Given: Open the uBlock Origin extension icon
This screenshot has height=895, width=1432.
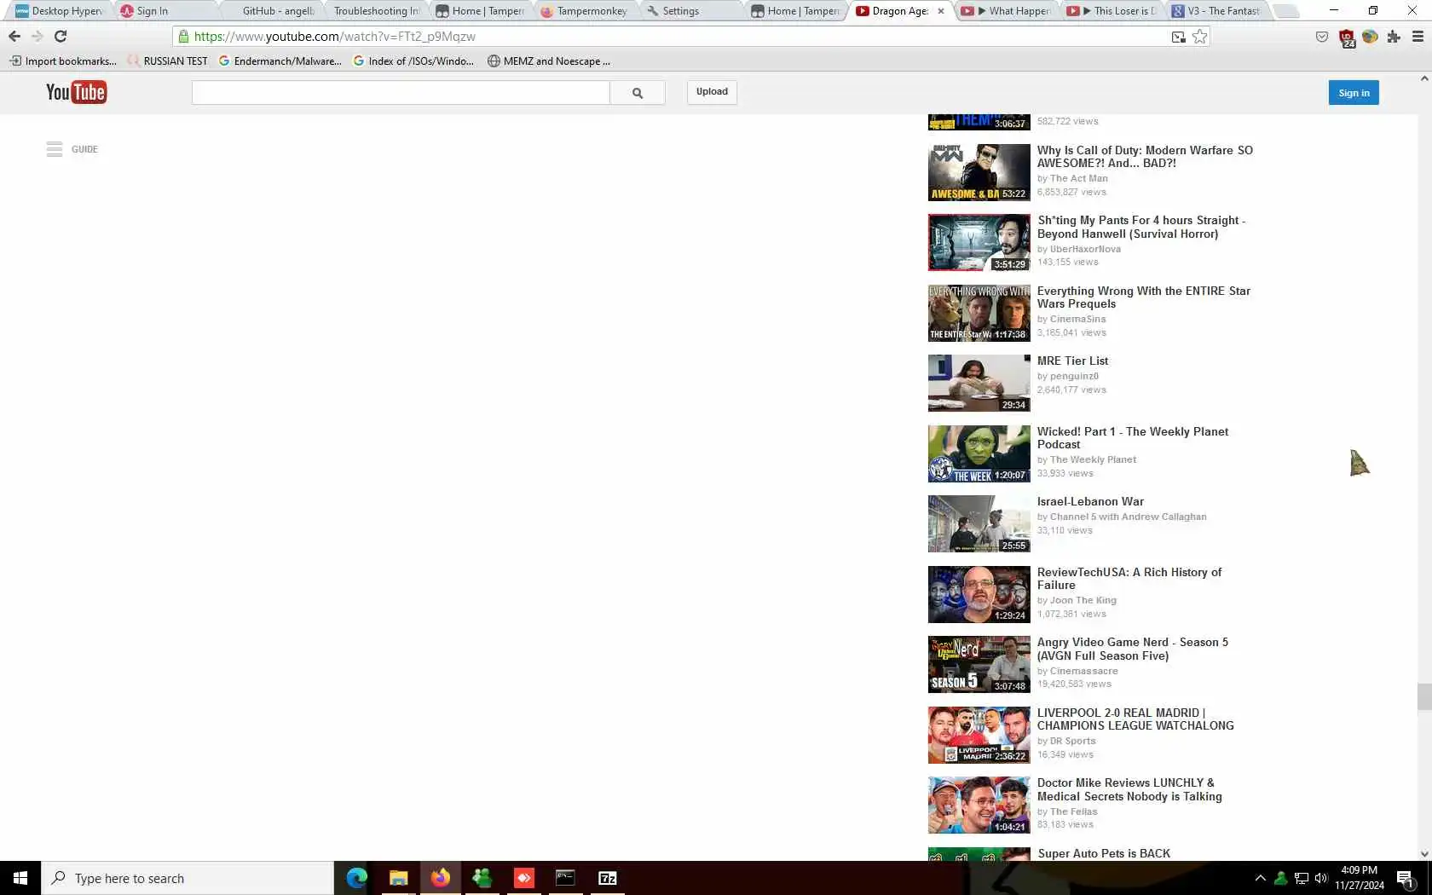Looking at the screenshot, I should point(1347,38).
